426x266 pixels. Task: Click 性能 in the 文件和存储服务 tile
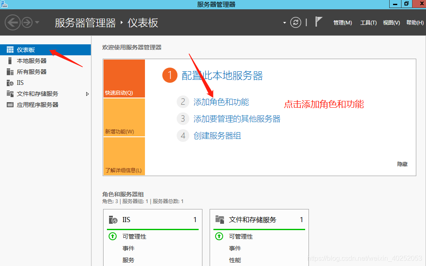tap(235, 260)
